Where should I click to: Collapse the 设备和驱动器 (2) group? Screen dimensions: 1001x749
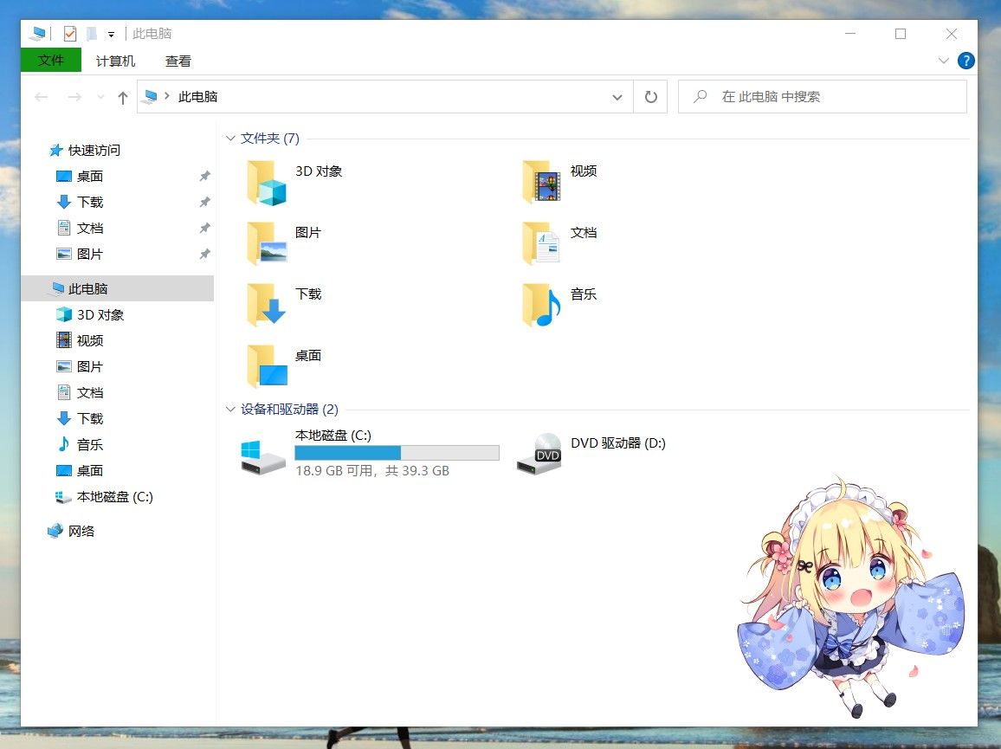click(x=230, y=410)
